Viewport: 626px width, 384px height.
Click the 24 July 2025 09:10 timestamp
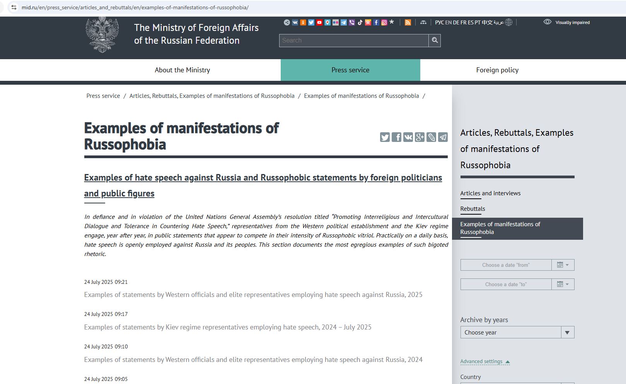click(x=106, y=346)
